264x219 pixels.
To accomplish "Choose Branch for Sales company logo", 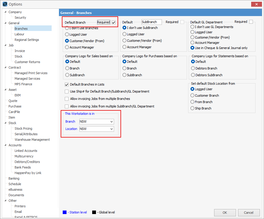I will click(67, 68).
